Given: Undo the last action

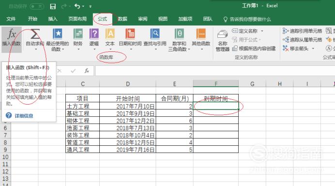Looking at the screenshot, I should click(77, 6).
